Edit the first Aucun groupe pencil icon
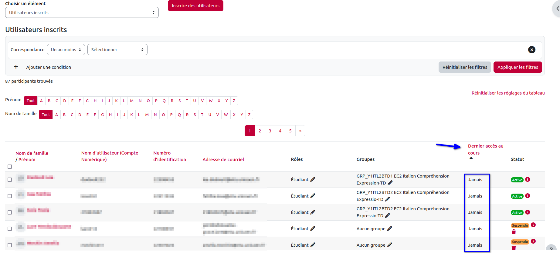 point(389,229)
